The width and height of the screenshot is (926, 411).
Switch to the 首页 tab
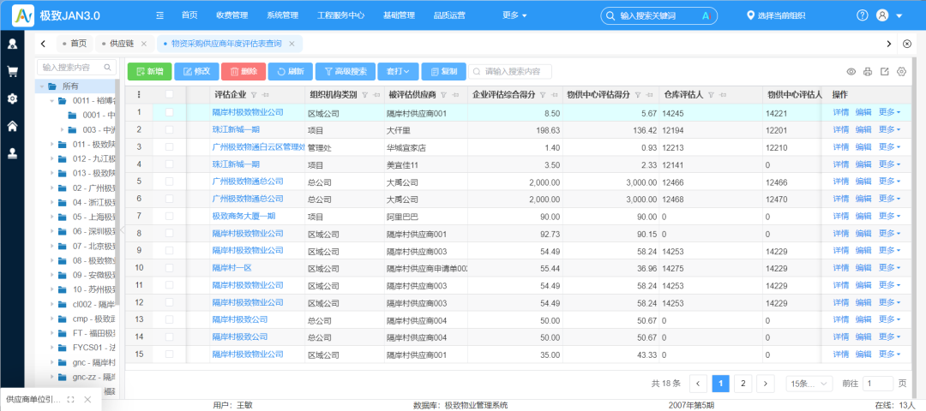point(75,44)
